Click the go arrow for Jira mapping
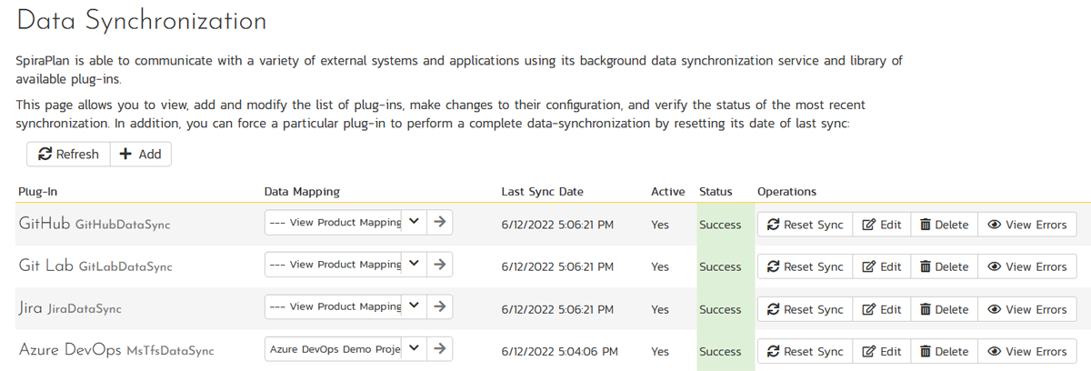1091x371 pixels. click(x=439, y=306)
